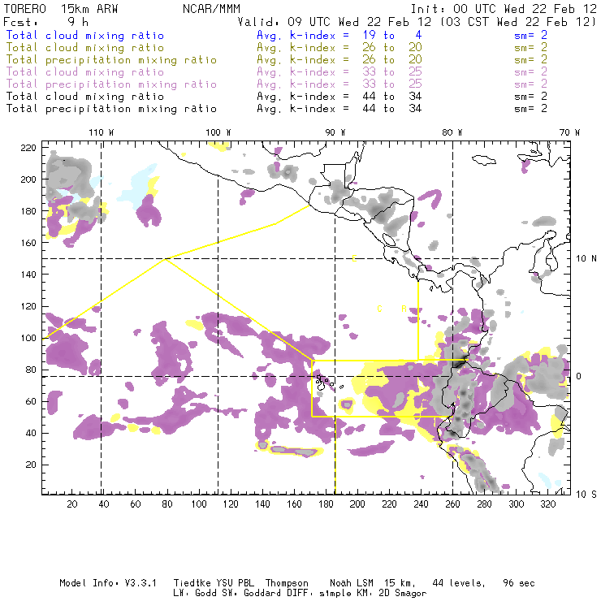Click the black "Total cloud mixing ratio" legend text

point(85,96)
